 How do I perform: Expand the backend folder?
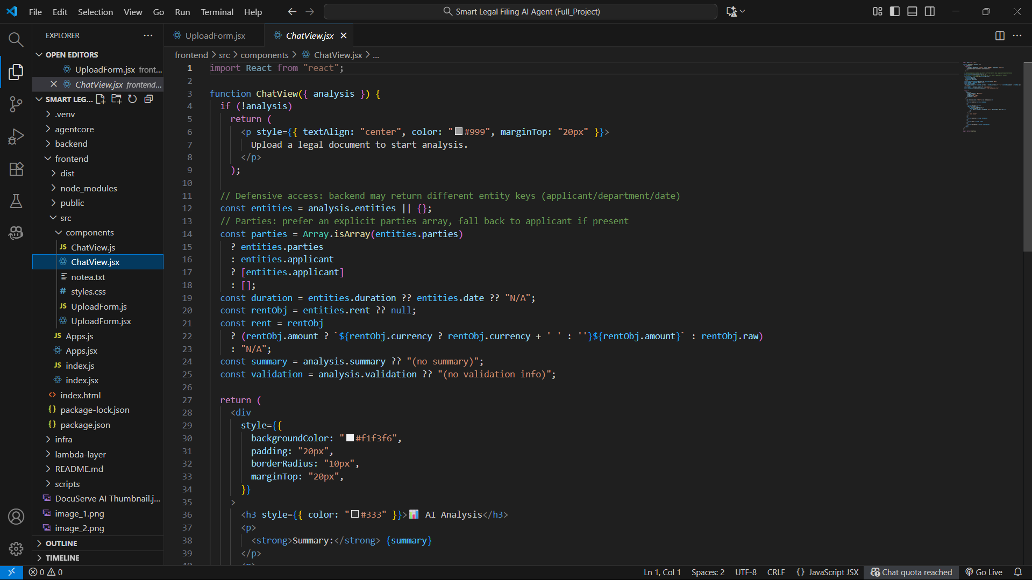71,144
